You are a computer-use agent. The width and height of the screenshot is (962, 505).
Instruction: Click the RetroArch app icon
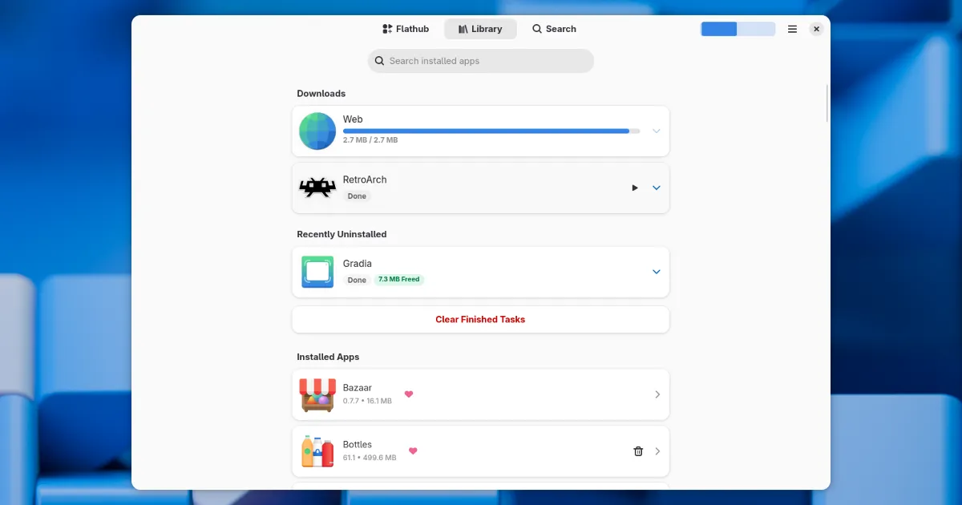click(317, 188)
